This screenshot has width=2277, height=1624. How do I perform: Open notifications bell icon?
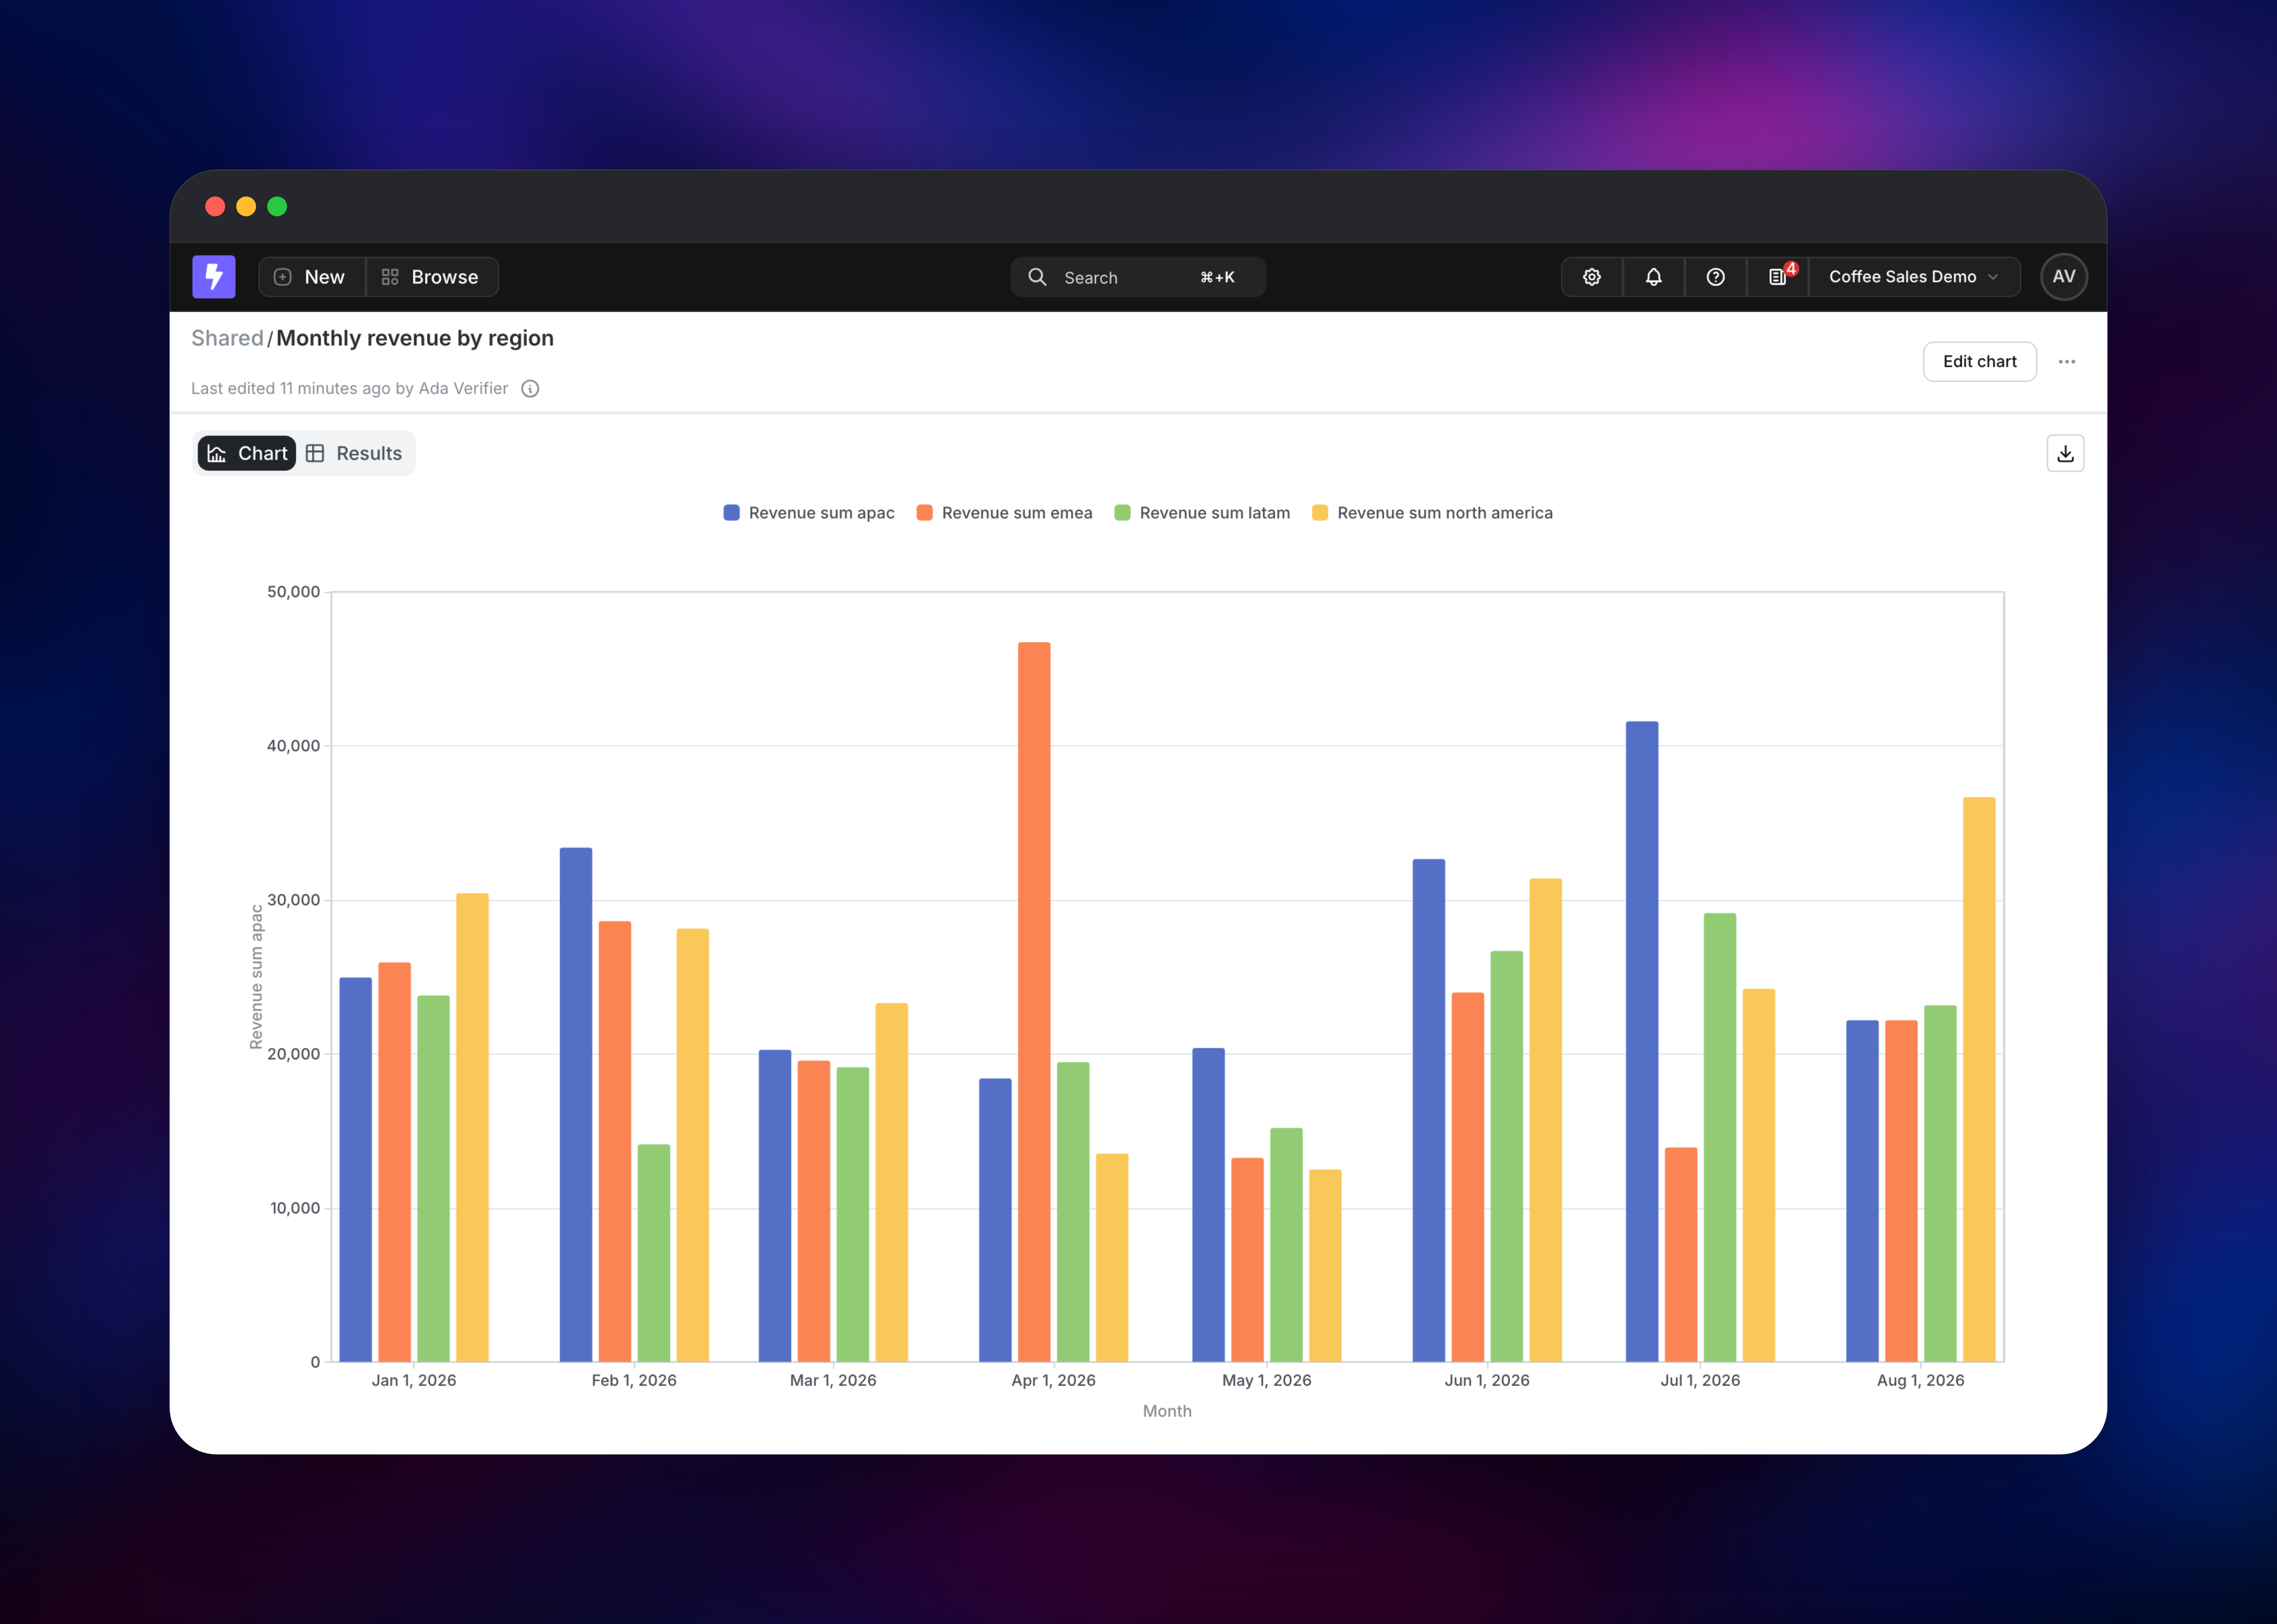(1654, 277)
